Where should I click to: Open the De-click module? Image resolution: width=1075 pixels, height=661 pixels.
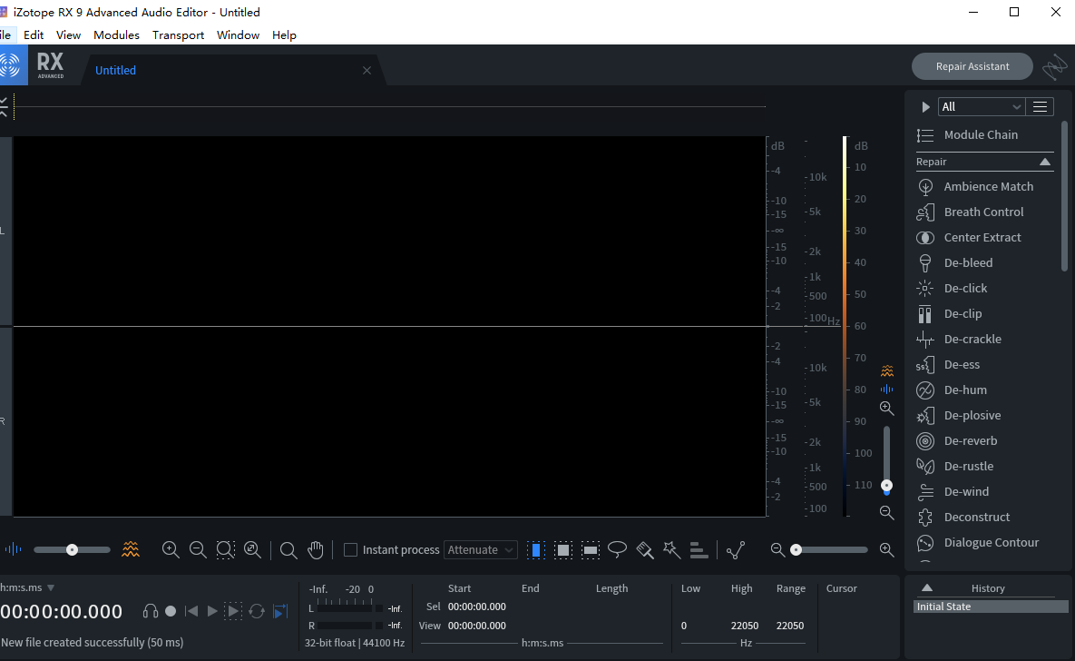[x=965, y=289]
